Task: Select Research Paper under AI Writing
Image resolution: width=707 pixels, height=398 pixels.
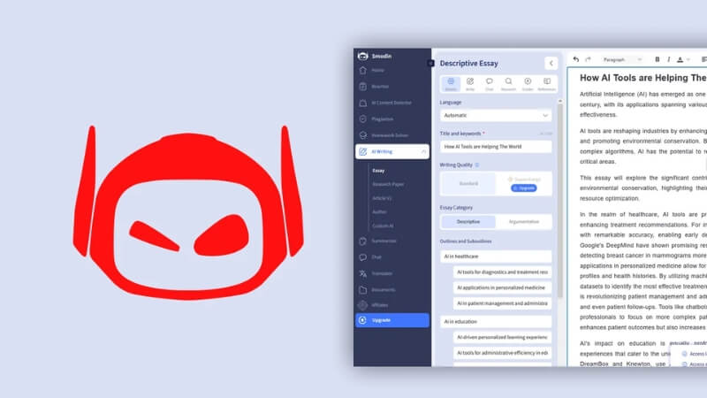Action: click(x=387, y=184)
